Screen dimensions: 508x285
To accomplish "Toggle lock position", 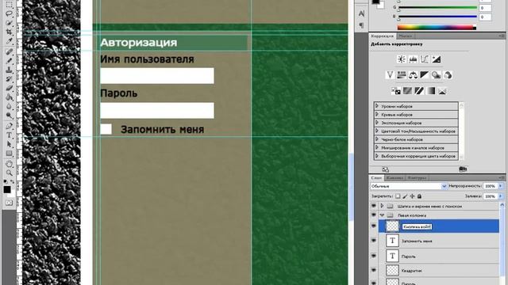I will tap(412, 196).
